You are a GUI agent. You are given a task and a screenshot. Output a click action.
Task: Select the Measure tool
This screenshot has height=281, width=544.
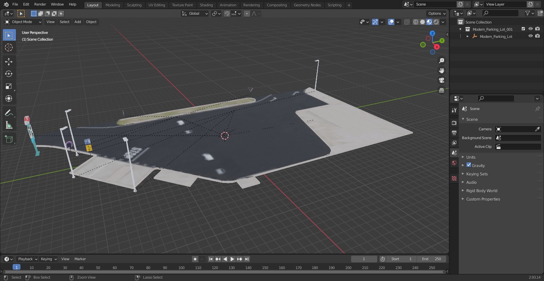coord(9,126)
